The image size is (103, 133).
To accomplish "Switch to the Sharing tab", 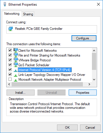I will pyautogui.click(x=28, y=14).
